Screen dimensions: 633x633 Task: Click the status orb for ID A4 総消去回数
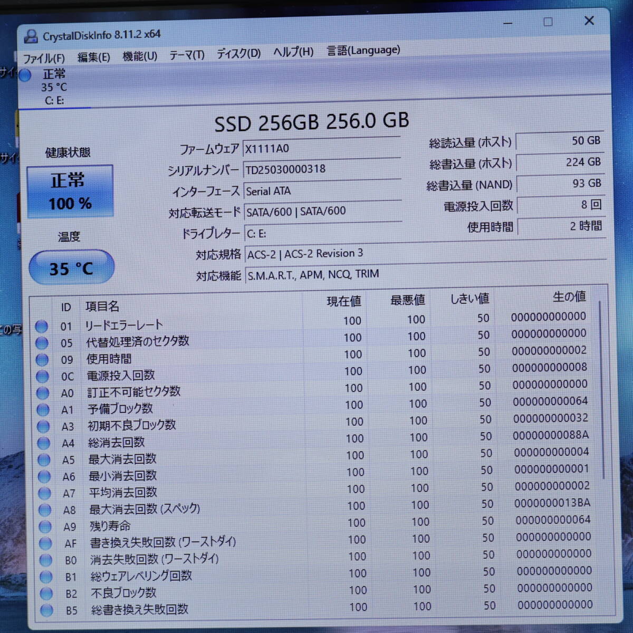[44, 444]
